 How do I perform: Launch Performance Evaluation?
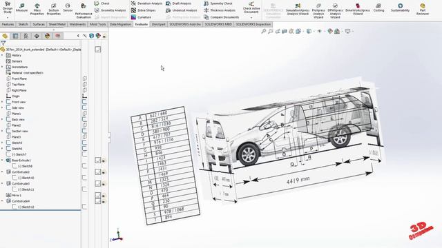pyautogui.click(x=84, y=11)
